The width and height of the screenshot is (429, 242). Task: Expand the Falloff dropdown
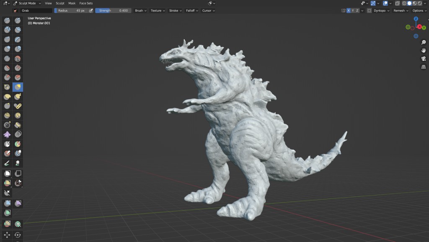[191, 10]
